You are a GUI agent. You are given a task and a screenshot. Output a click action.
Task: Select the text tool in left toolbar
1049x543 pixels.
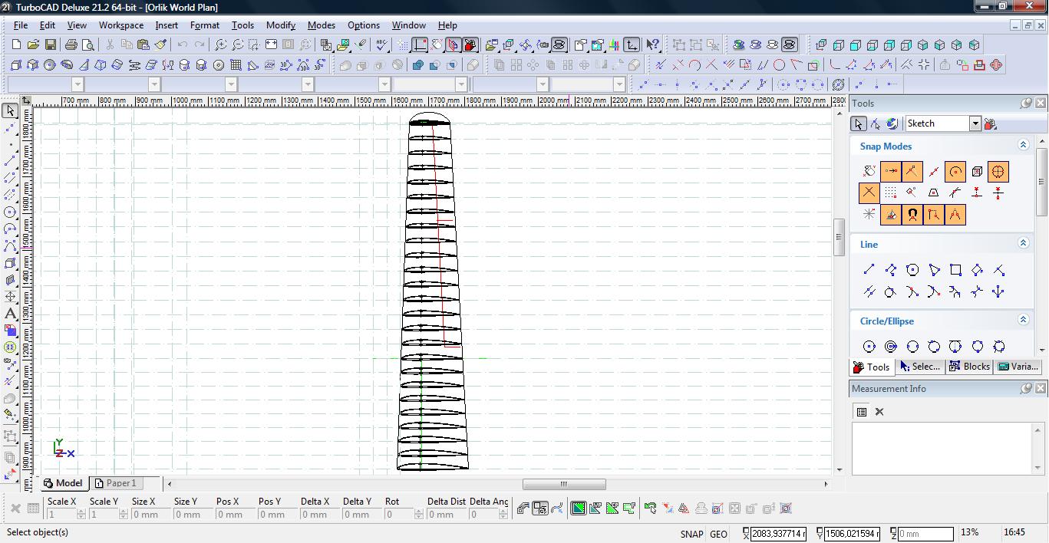(10, 314)
